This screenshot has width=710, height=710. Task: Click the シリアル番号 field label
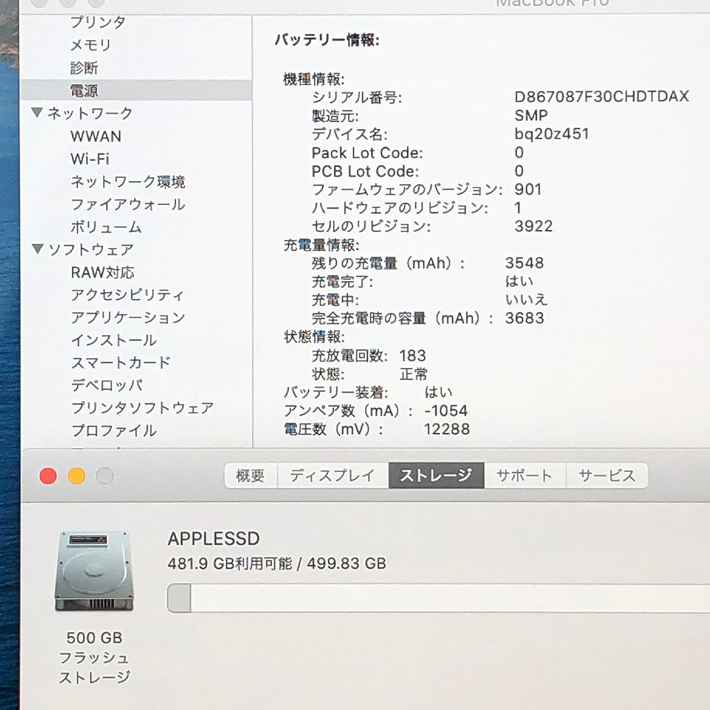coord(356,97)
